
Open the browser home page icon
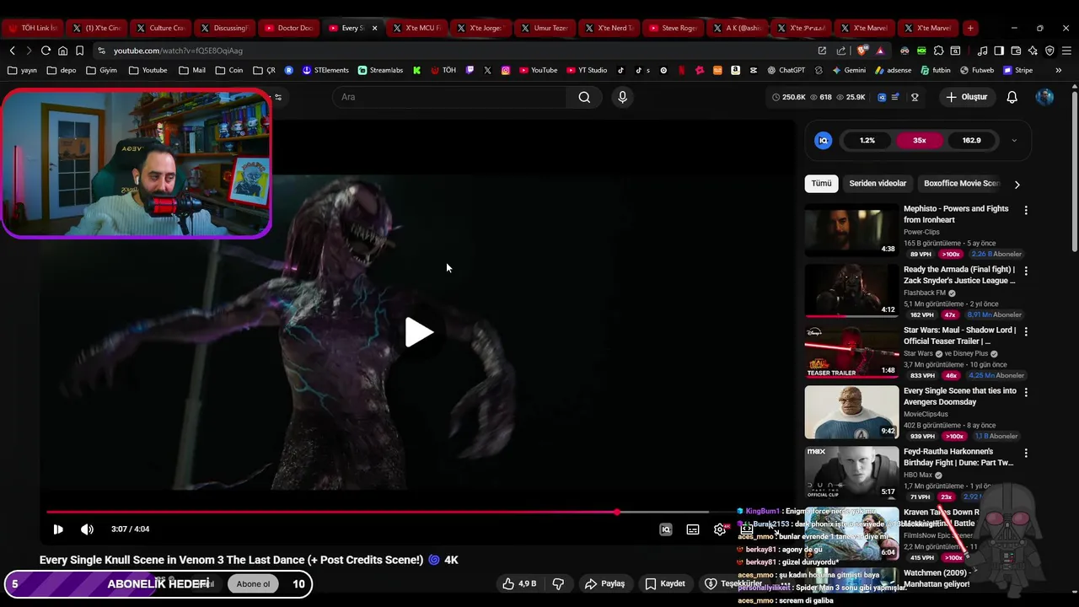coord(62,51)
